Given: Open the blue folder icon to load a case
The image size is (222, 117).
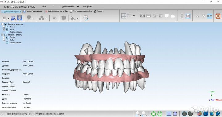Looking at the screenshot, I should (13, 18).
